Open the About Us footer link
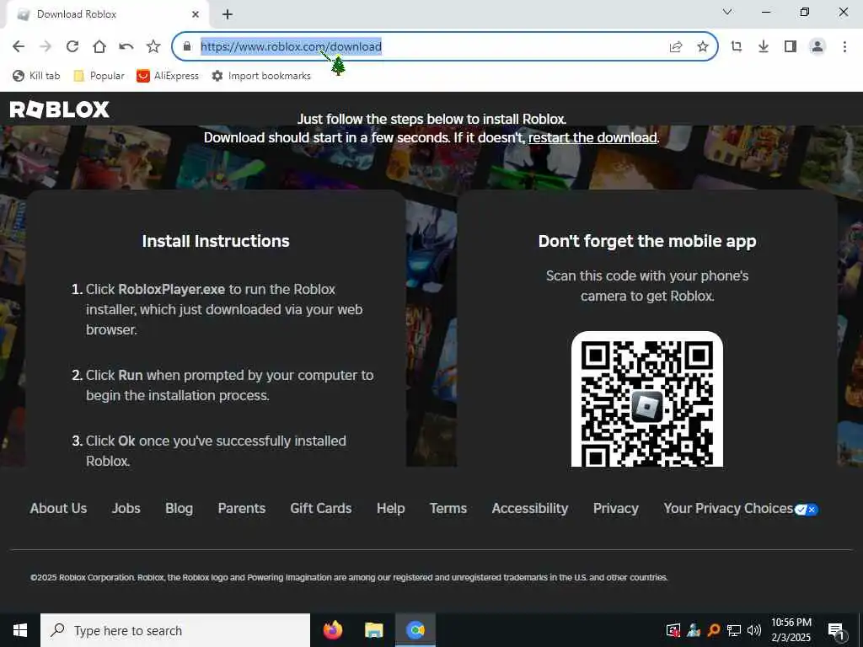 [58, 508]
